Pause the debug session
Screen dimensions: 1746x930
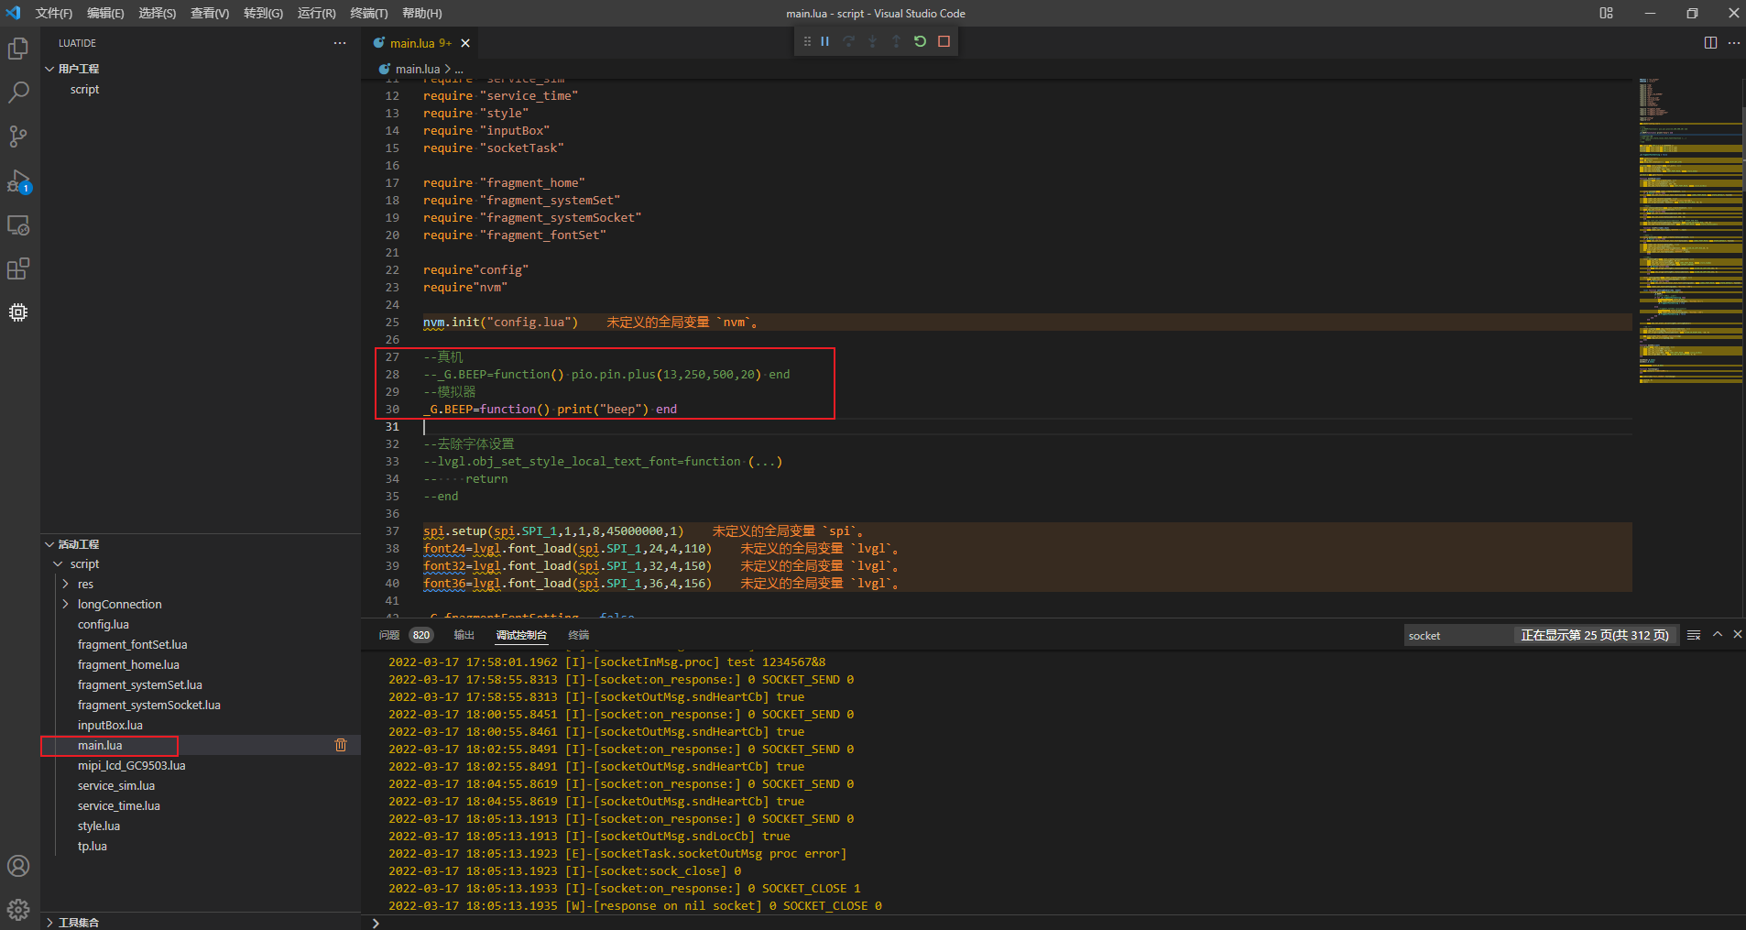[x=825, y=41]
